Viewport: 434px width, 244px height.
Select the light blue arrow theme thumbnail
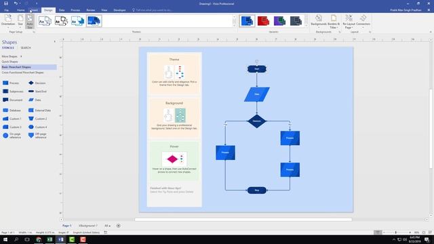(77, 21)
